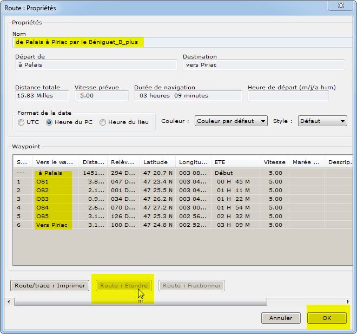Click the Dista... column header
The height and width of the screenshot is (334, 357).
(x=92, y=162)
